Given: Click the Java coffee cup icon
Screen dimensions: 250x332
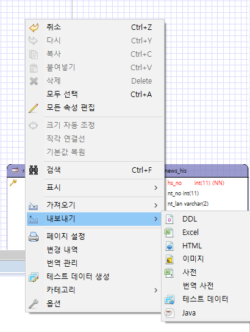Looking at the screenshot, I should [x=170, y=313].
